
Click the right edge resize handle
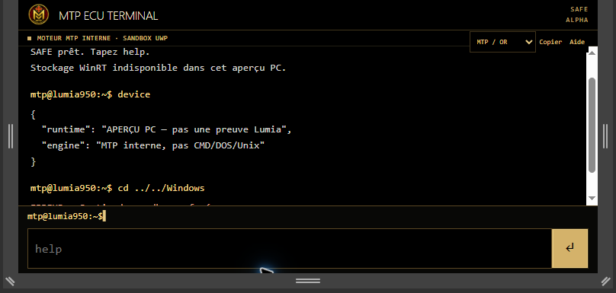click(606, 136)
